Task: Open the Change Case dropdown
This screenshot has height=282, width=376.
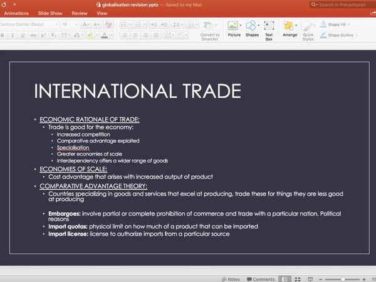Action: [x=78, y=36]
